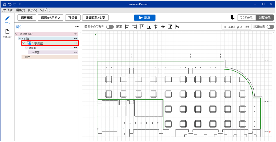Click the blue 計算 button

click(144, 18)
